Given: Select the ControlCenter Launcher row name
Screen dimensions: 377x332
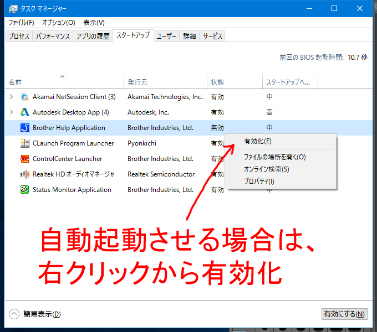Looking at the screenshot, I should (x=67, y=159).
